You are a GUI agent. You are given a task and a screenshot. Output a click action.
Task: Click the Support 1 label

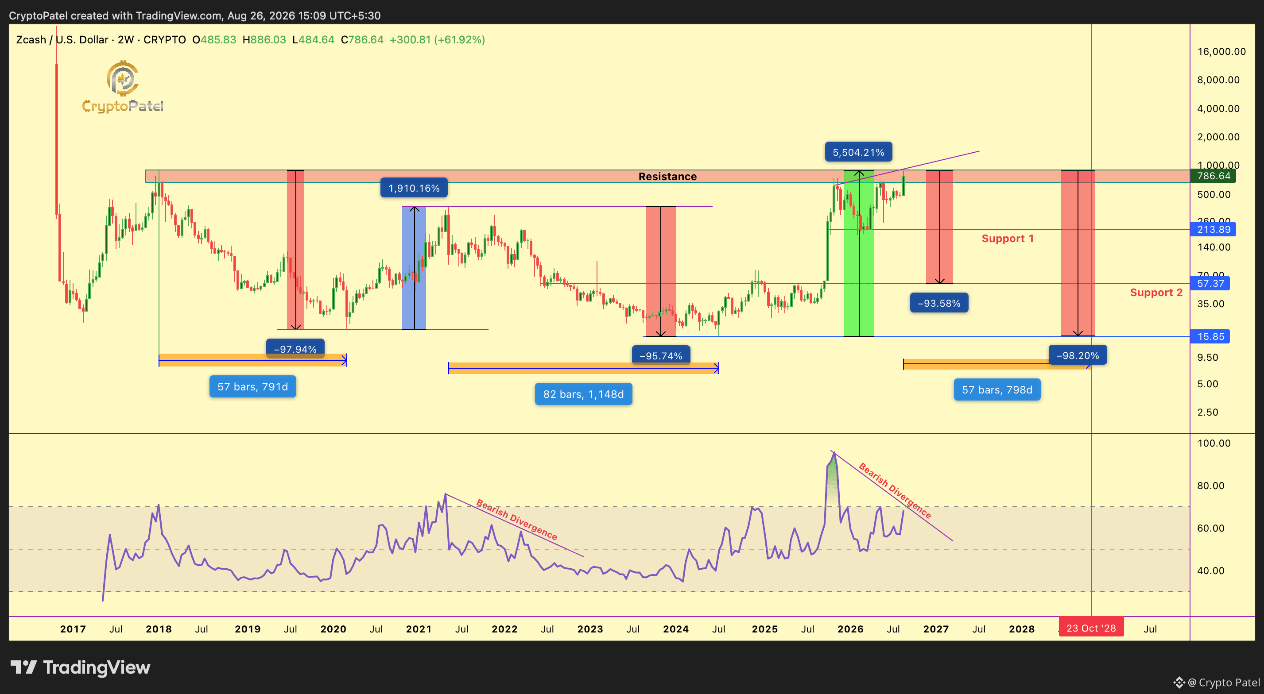[x=1008, y=239]
